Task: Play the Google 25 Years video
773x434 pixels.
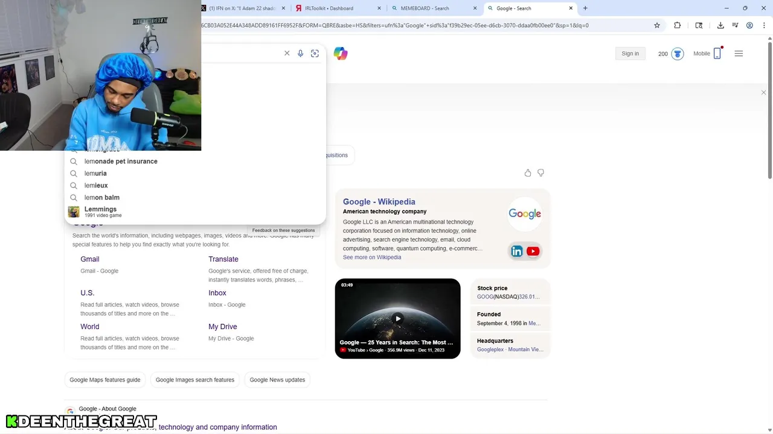Action: 397,318
